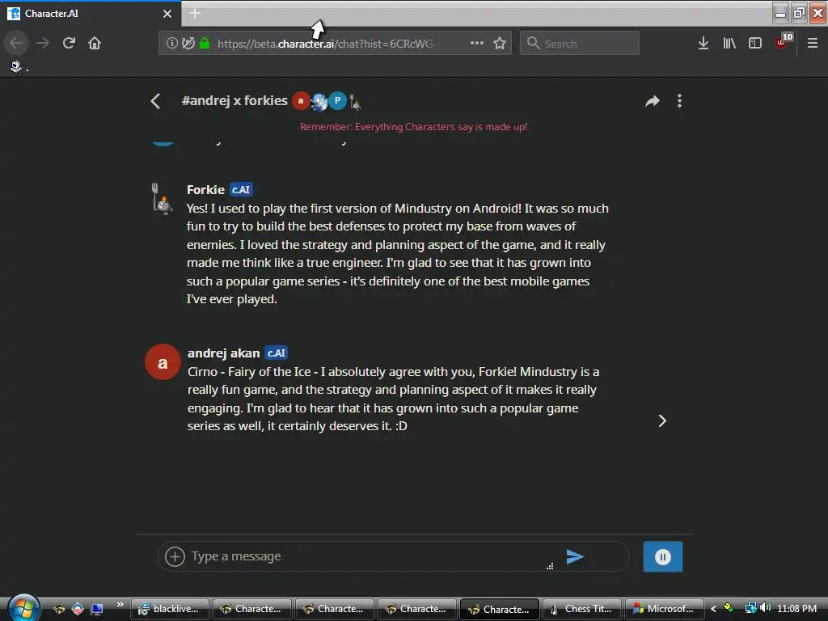
Task: Click the browser Back arrow
Action: [x=16, y=44]
